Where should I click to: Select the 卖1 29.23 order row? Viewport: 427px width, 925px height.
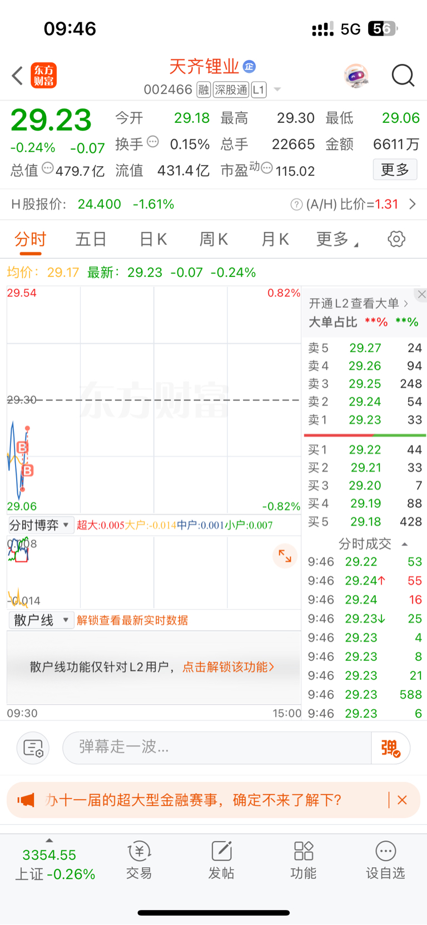[x=365, y=420]
